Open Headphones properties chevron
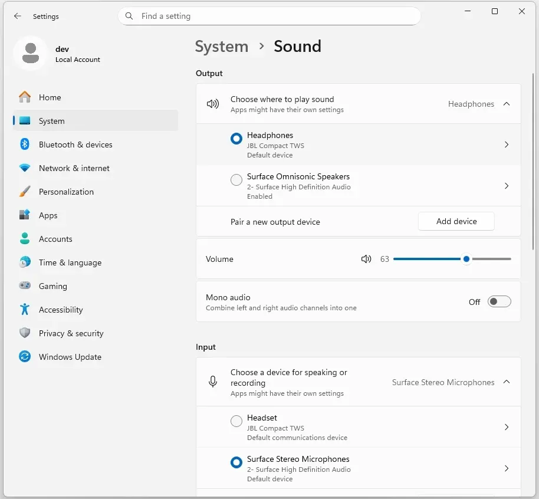Image resolution: width=539 pixels, height=499 pixels. click(x=507, y=145)
